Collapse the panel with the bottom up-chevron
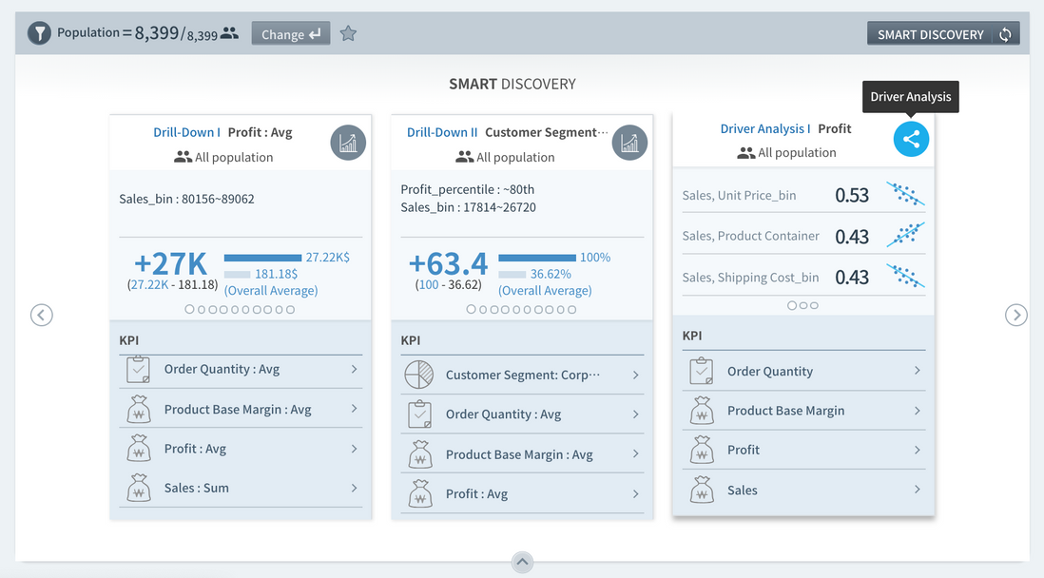1044x578 pixels. [x=522, y=562]
